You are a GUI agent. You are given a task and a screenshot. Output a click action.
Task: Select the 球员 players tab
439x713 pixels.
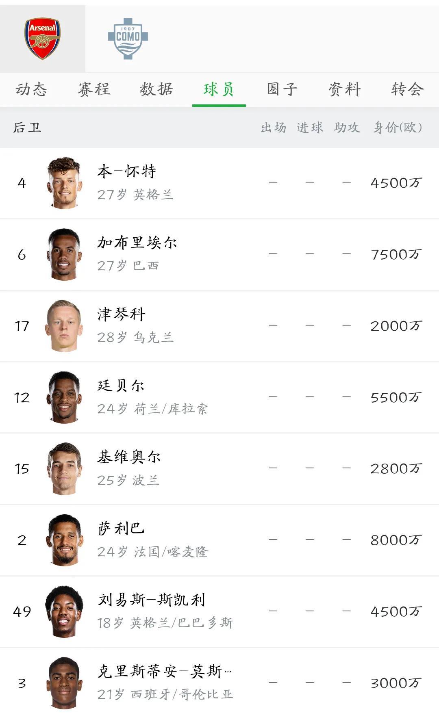coord(219,89)
